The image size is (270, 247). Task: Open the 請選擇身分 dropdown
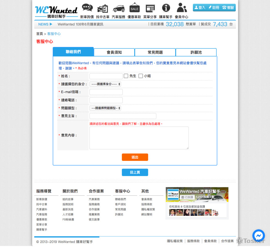click(105, 84)
